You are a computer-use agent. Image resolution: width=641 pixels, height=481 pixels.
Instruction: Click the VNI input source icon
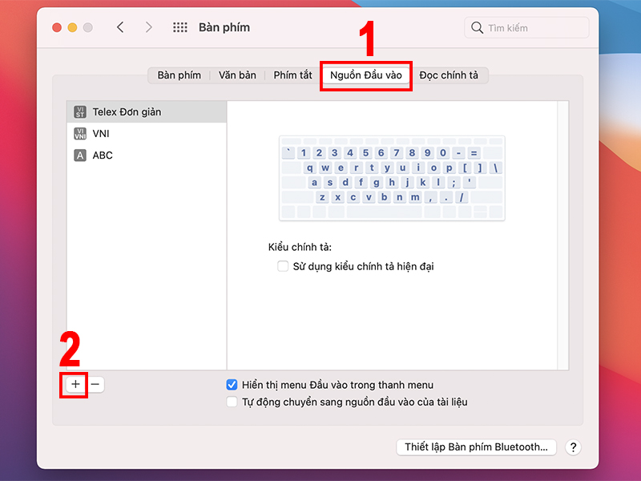click(x=80, y=133)
